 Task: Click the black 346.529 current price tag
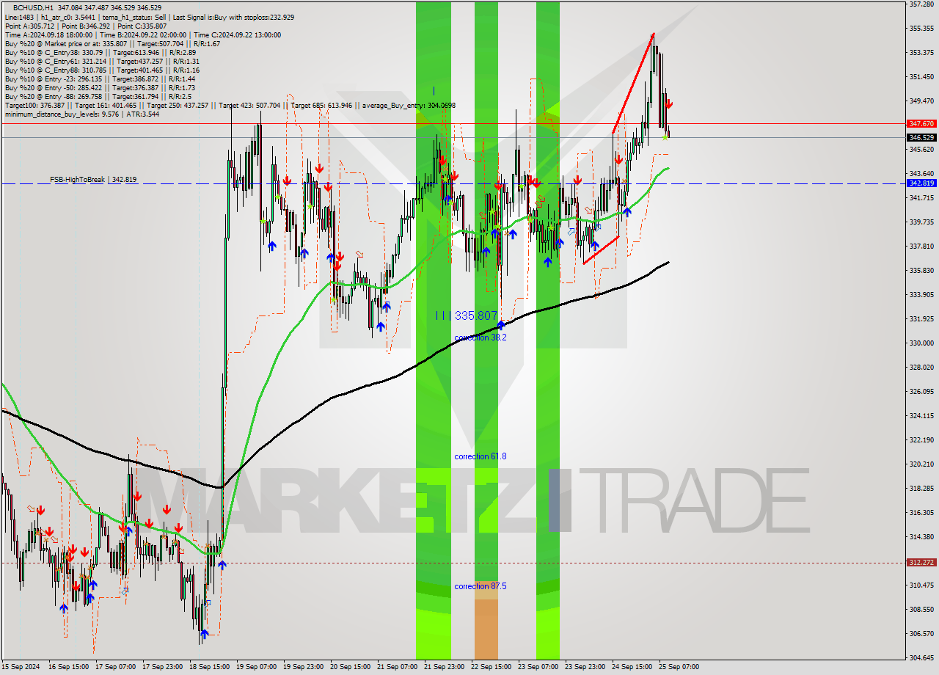[921, 137]
